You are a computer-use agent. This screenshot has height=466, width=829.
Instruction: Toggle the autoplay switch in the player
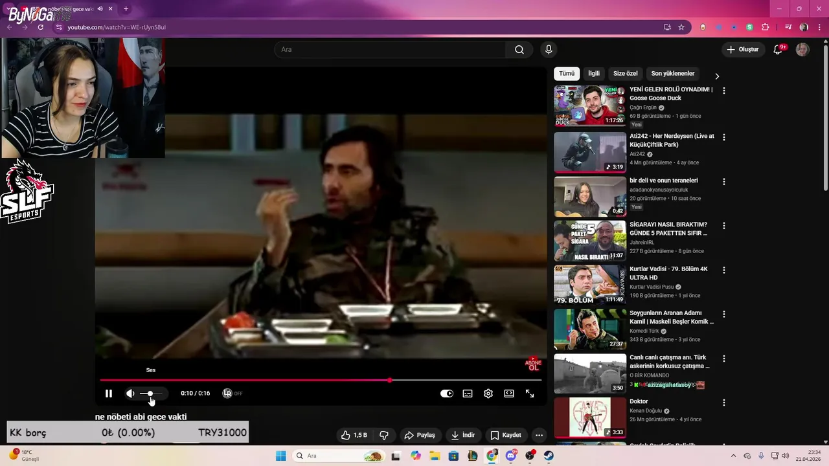tap(447, 394)
